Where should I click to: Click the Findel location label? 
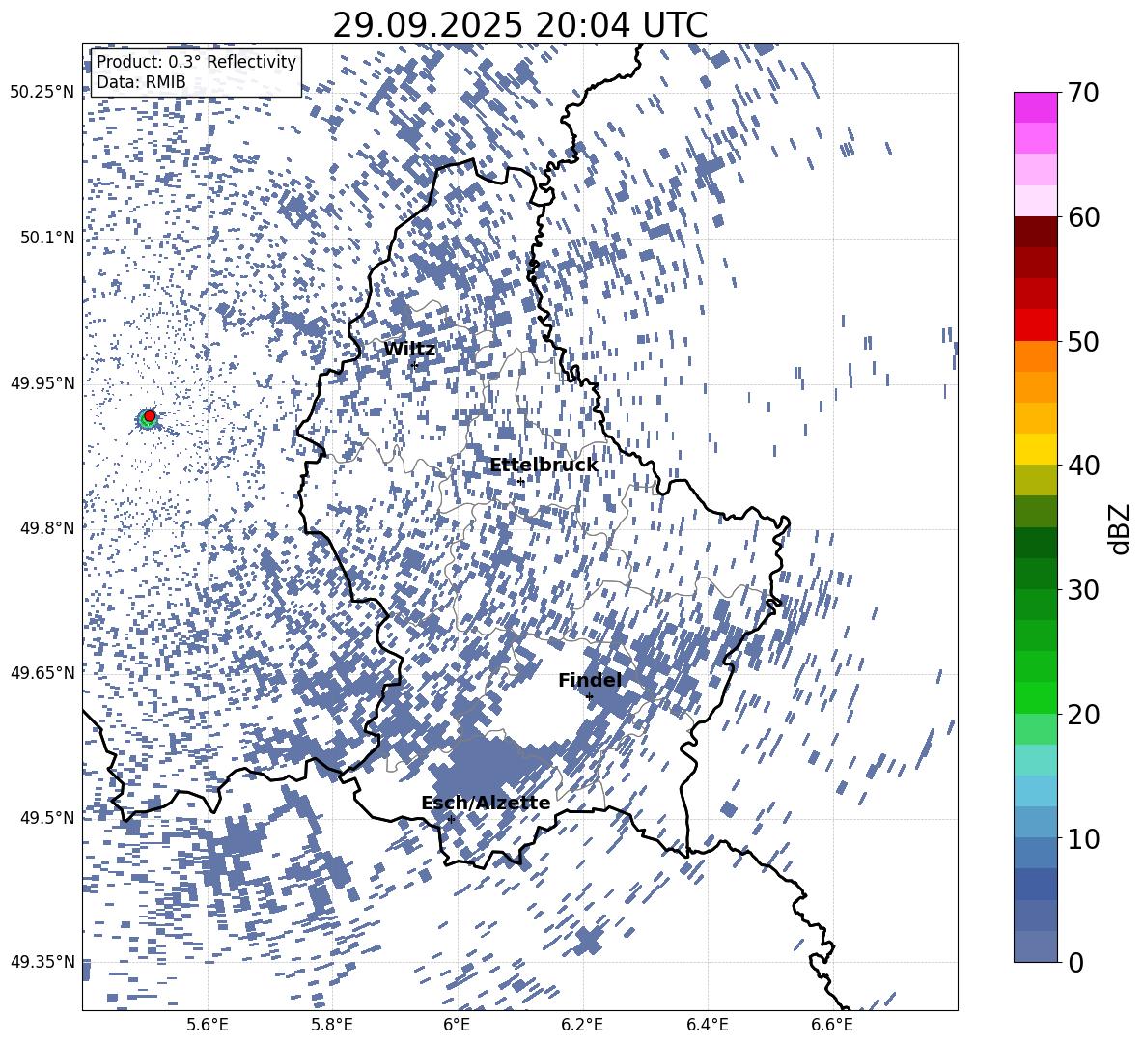click(x=590, y=680)
